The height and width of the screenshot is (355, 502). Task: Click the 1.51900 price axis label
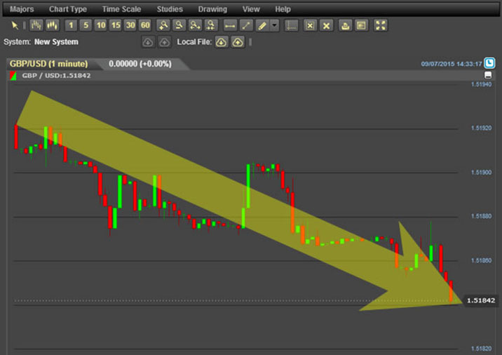point(481,173)
